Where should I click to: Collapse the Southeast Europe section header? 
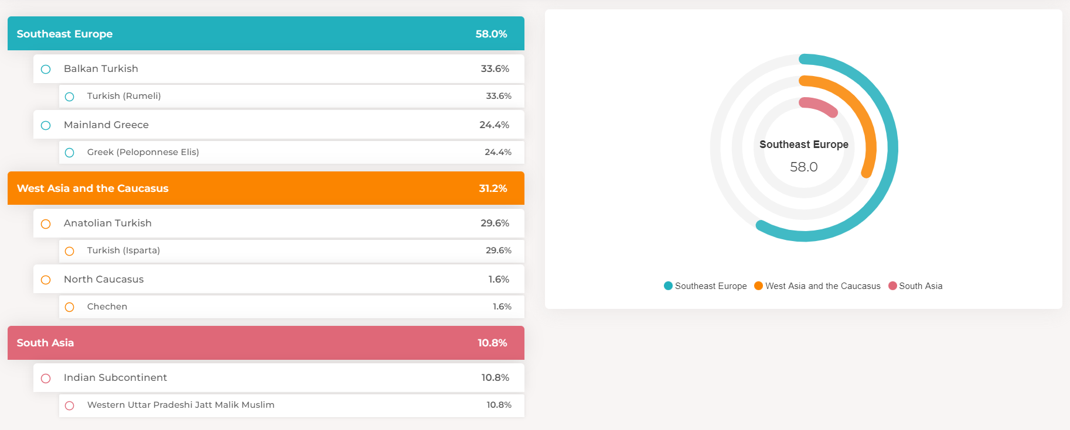265,34
